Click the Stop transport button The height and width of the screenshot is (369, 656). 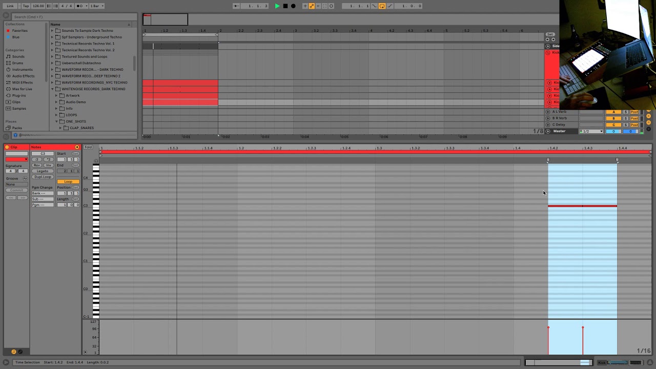[x=285, y=6]
